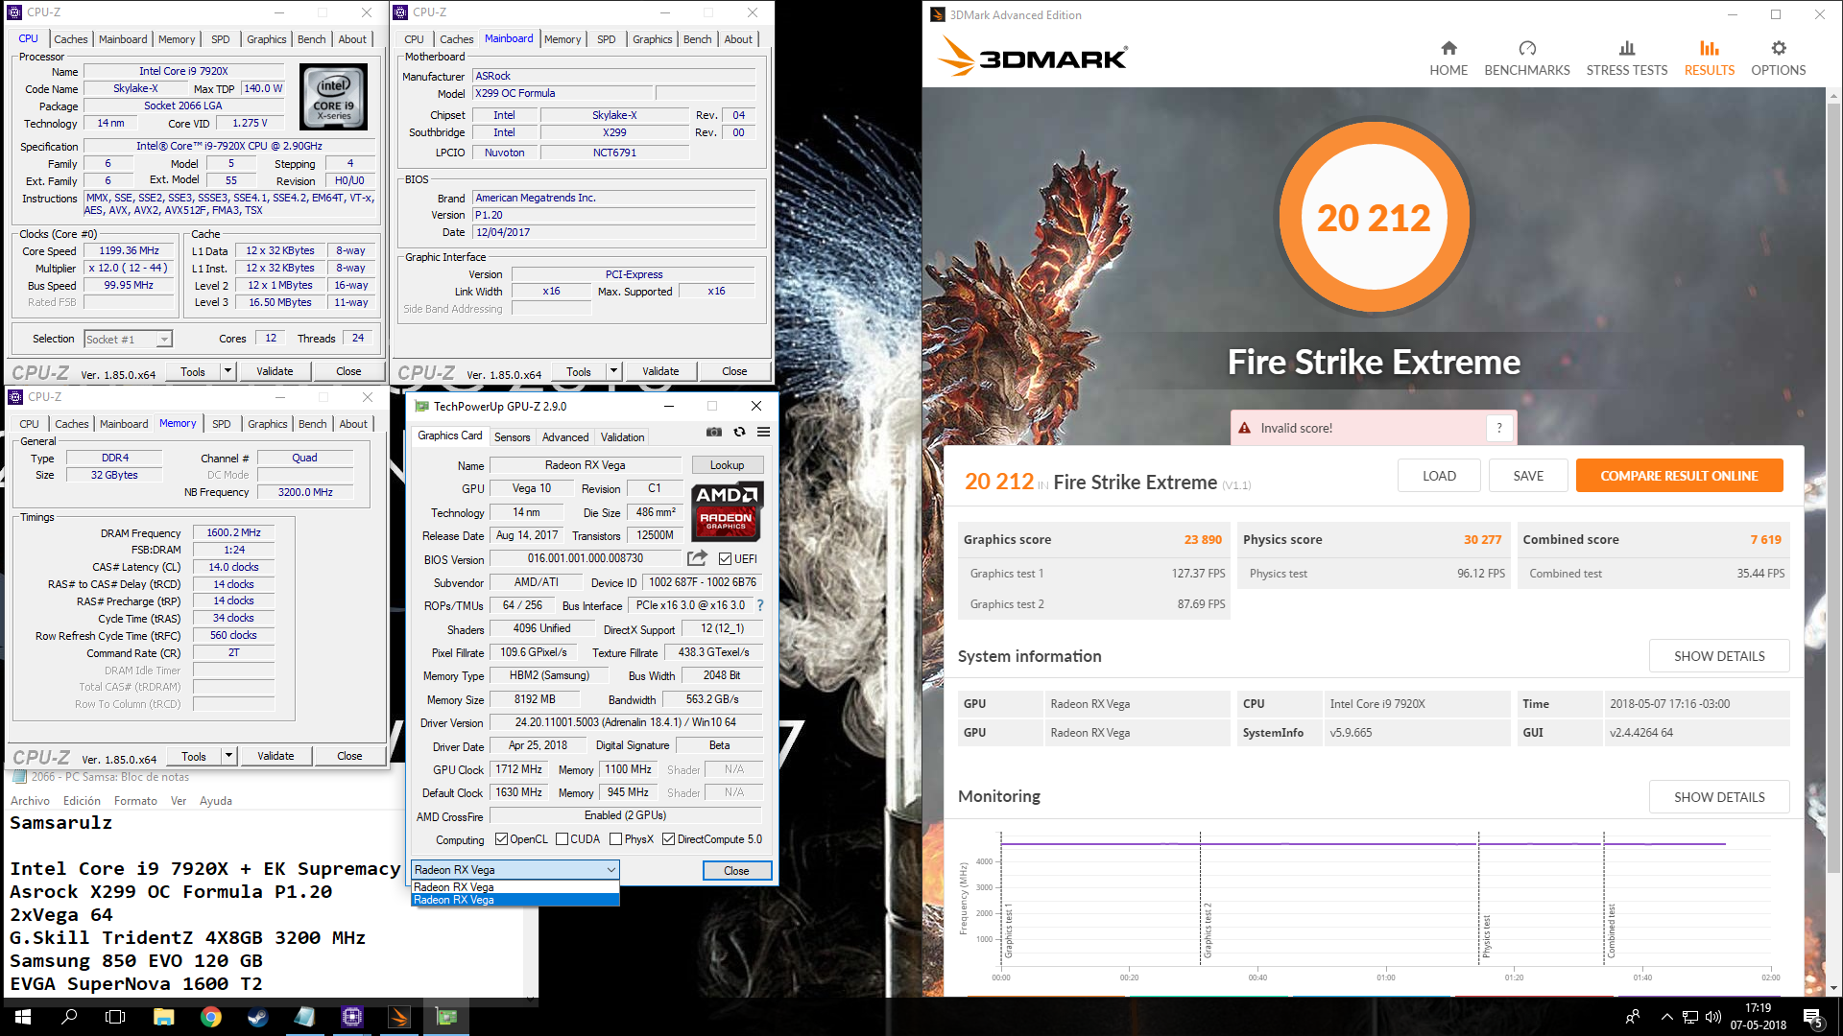Click the Invalid score warning triangle

point(1245,428)
